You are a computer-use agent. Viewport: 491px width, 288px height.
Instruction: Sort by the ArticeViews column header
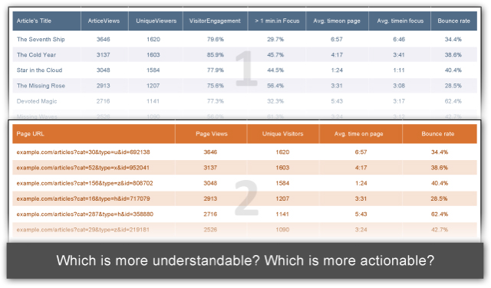coord(104,21)
